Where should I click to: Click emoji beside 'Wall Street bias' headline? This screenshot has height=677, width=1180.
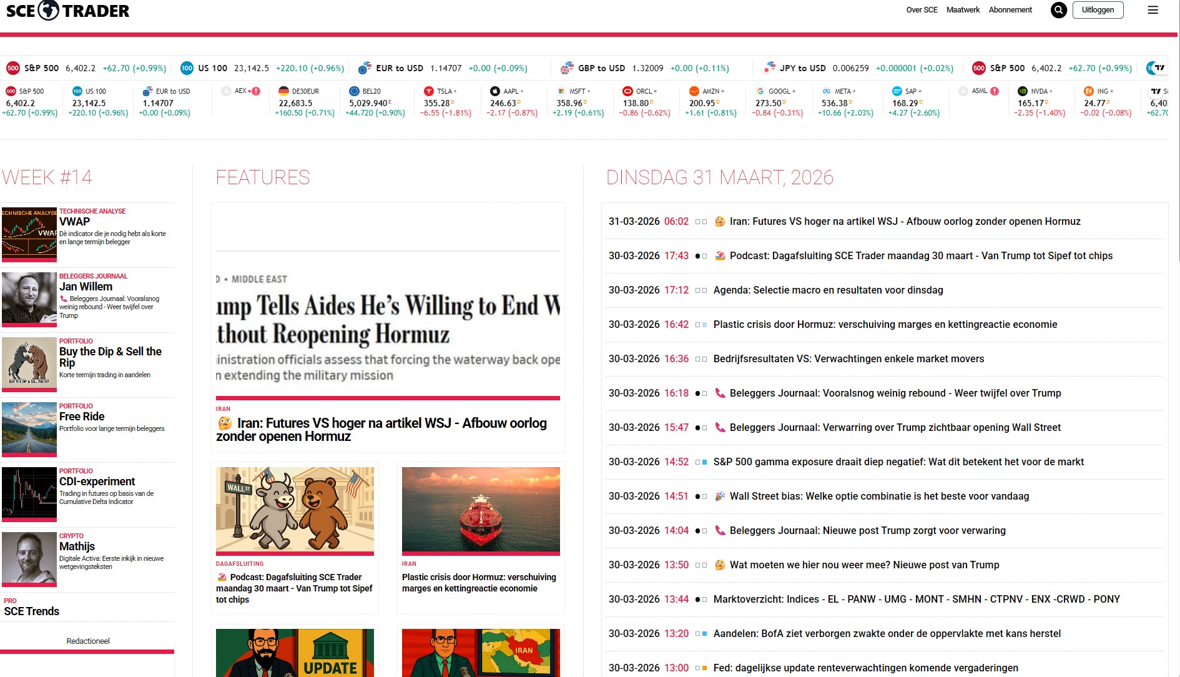[720, 496]
